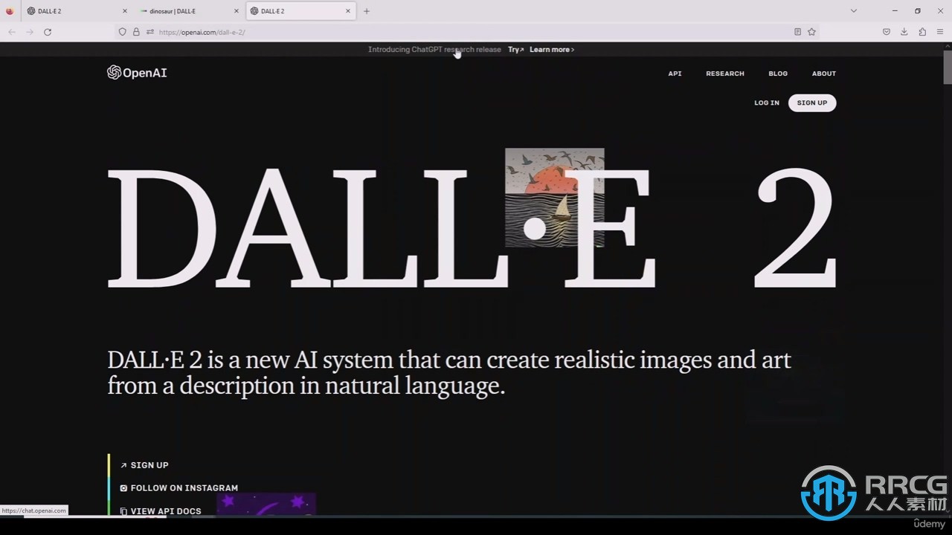The height and width of the screenshot is (535, 952).
Task: Click Learn more in ChatGPT banner
Action: point(552,50)
